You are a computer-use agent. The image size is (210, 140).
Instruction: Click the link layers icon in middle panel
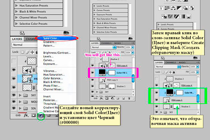(x=96, y=99)
